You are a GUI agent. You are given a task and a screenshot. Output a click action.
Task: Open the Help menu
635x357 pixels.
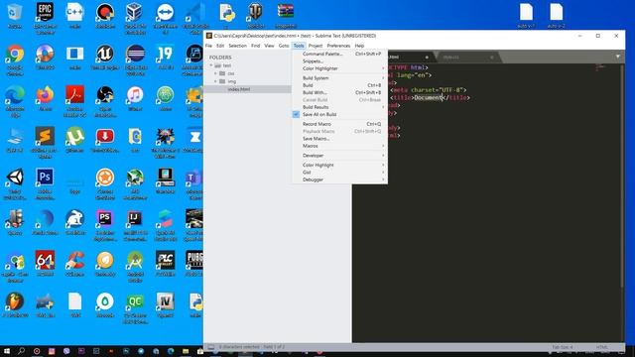[x=359, y=46]
